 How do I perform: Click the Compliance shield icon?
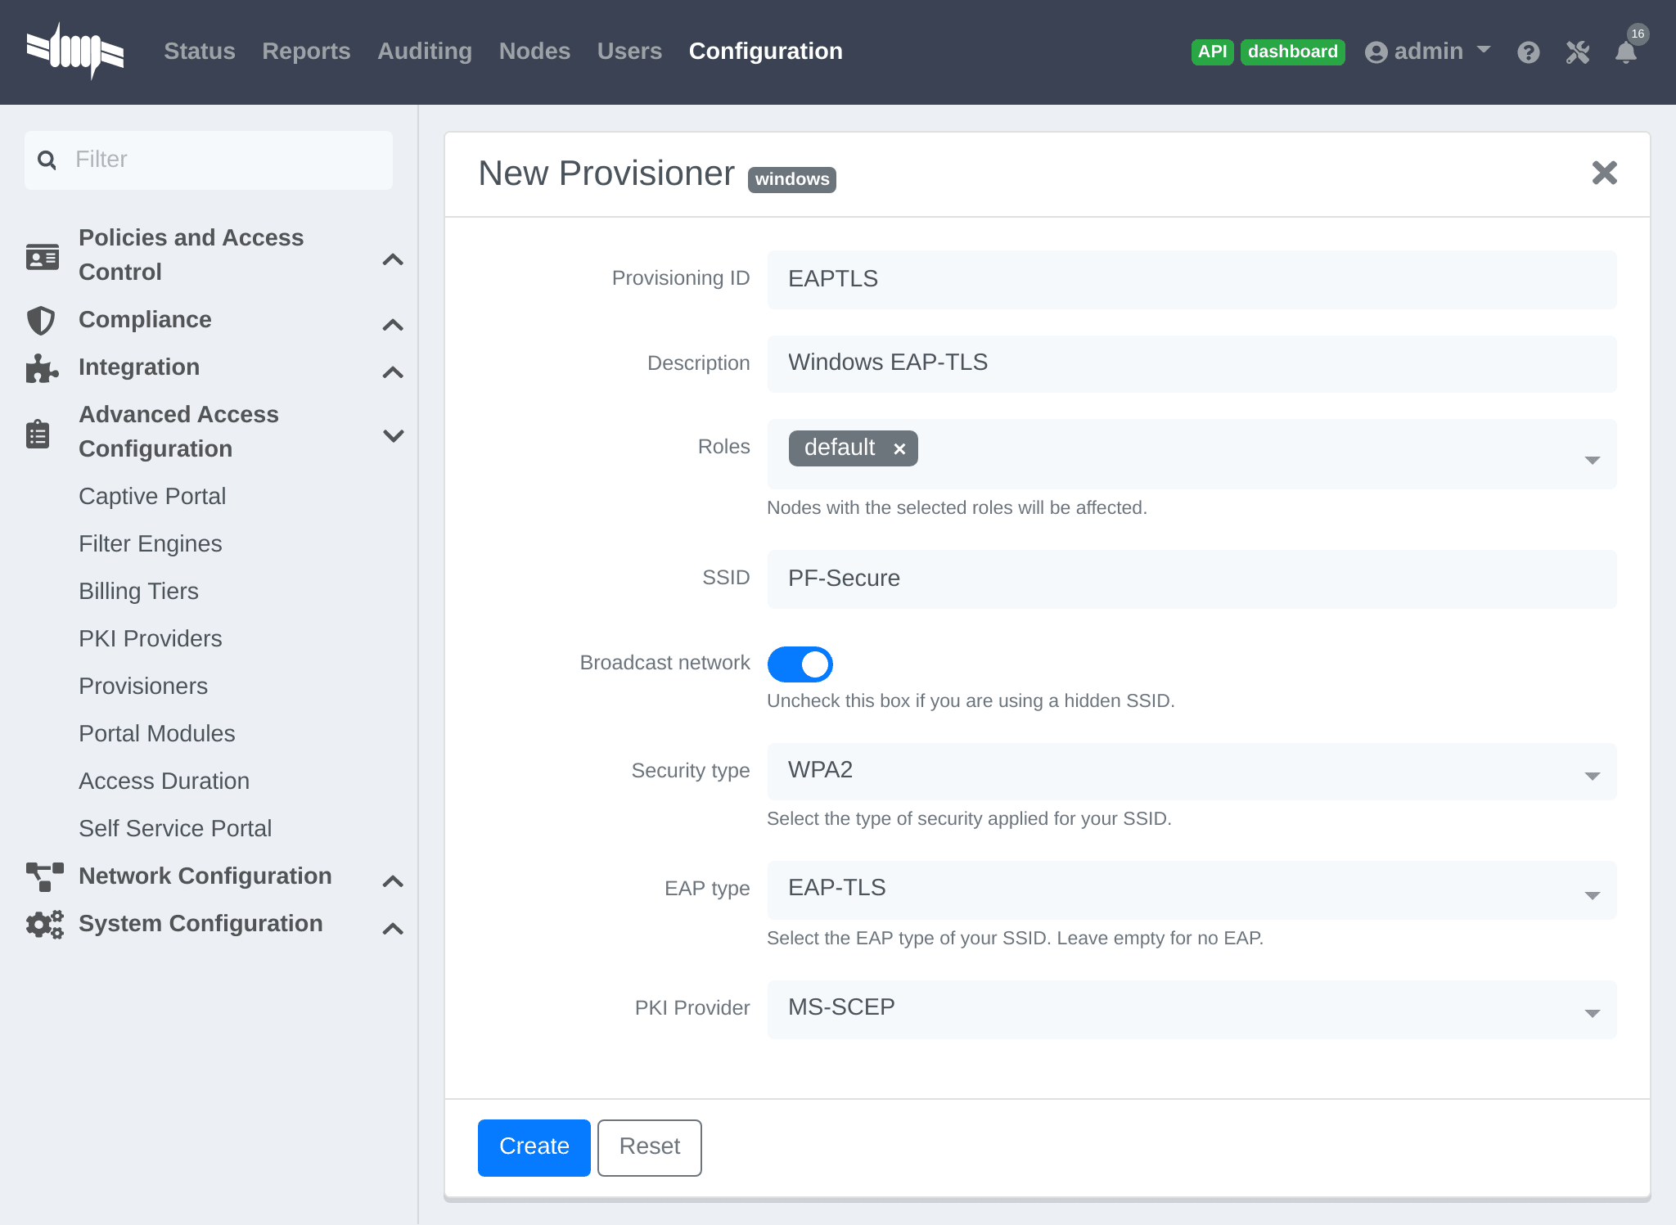pos(42,321)
